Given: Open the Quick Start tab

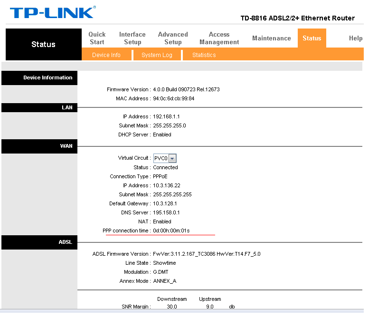Looking at the screenshot, I should pyautogui.click(x=97, y=38).
